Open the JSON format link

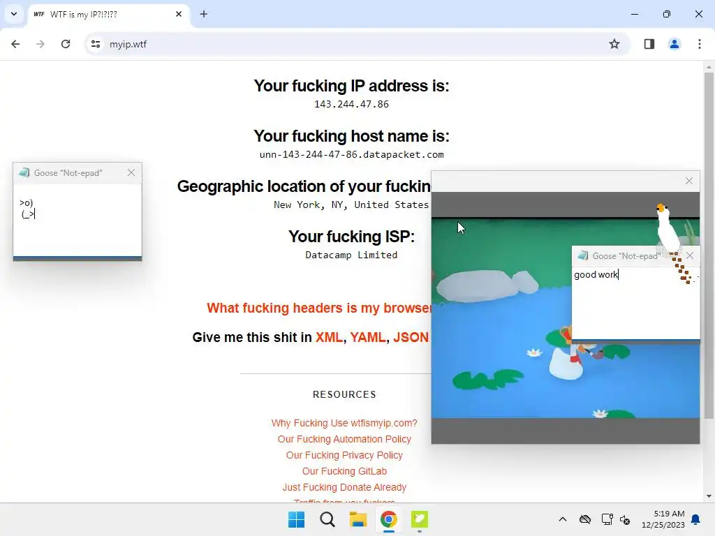(411, 337)
